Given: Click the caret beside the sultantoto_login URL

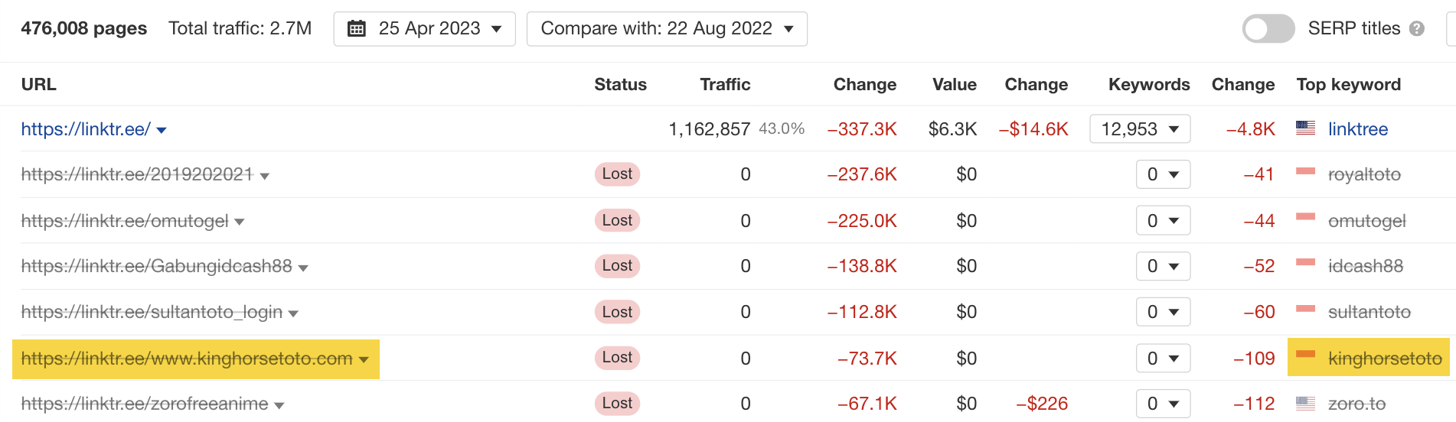Looking at the screenshot, I should click(x=293, y=313).
